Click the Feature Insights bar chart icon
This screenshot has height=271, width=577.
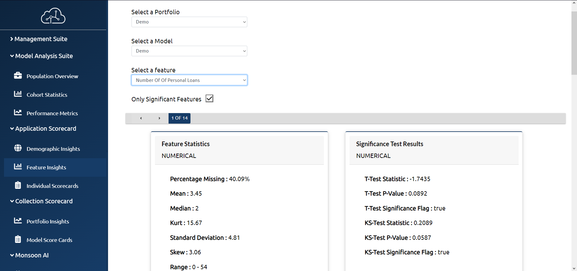coord(18,167)
